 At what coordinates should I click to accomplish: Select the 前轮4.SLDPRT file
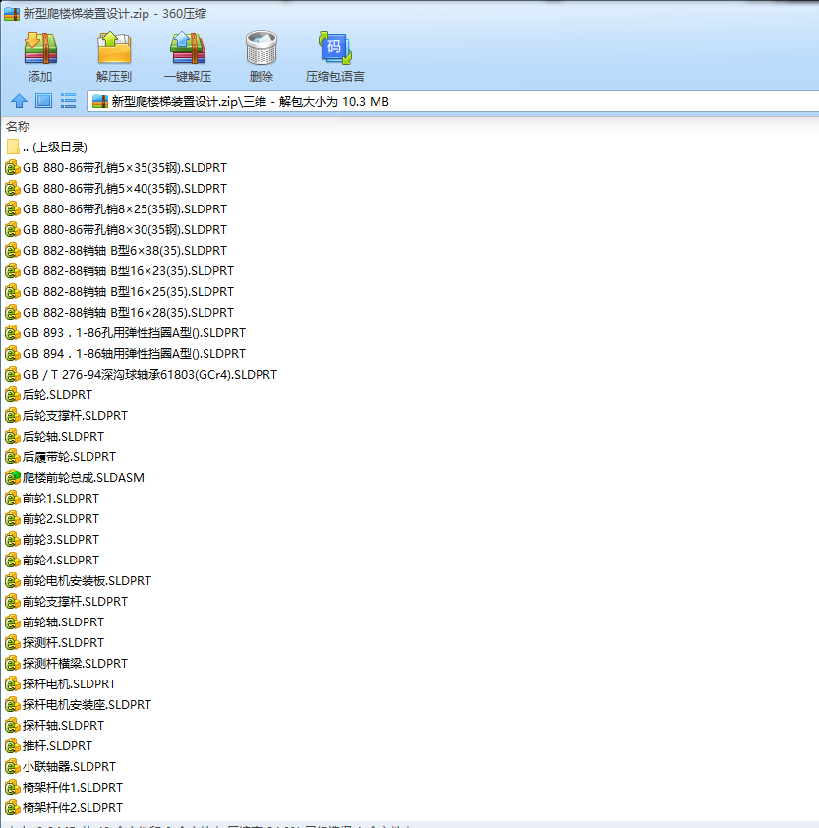click(x=52, y=560)
